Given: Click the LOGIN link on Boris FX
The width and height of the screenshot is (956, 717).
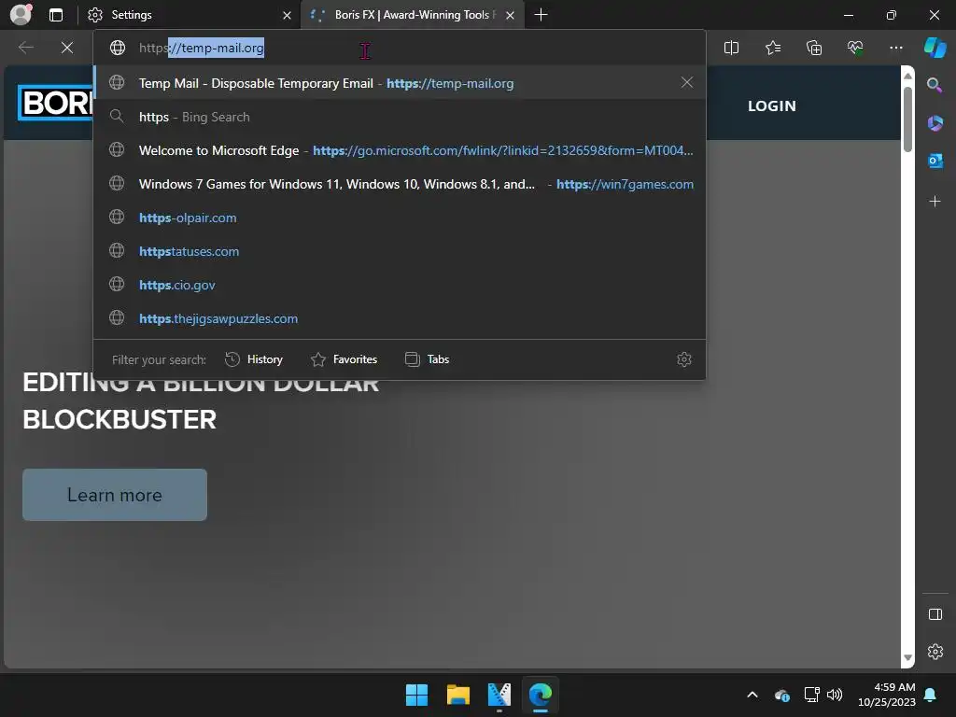Looking at the screenshot, I should pyautogui.click(x=772, y=105).
